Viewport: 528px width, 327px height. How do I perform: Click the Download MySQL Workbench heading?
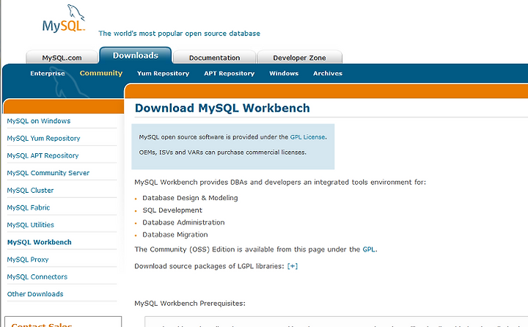(x=222, y=108)
